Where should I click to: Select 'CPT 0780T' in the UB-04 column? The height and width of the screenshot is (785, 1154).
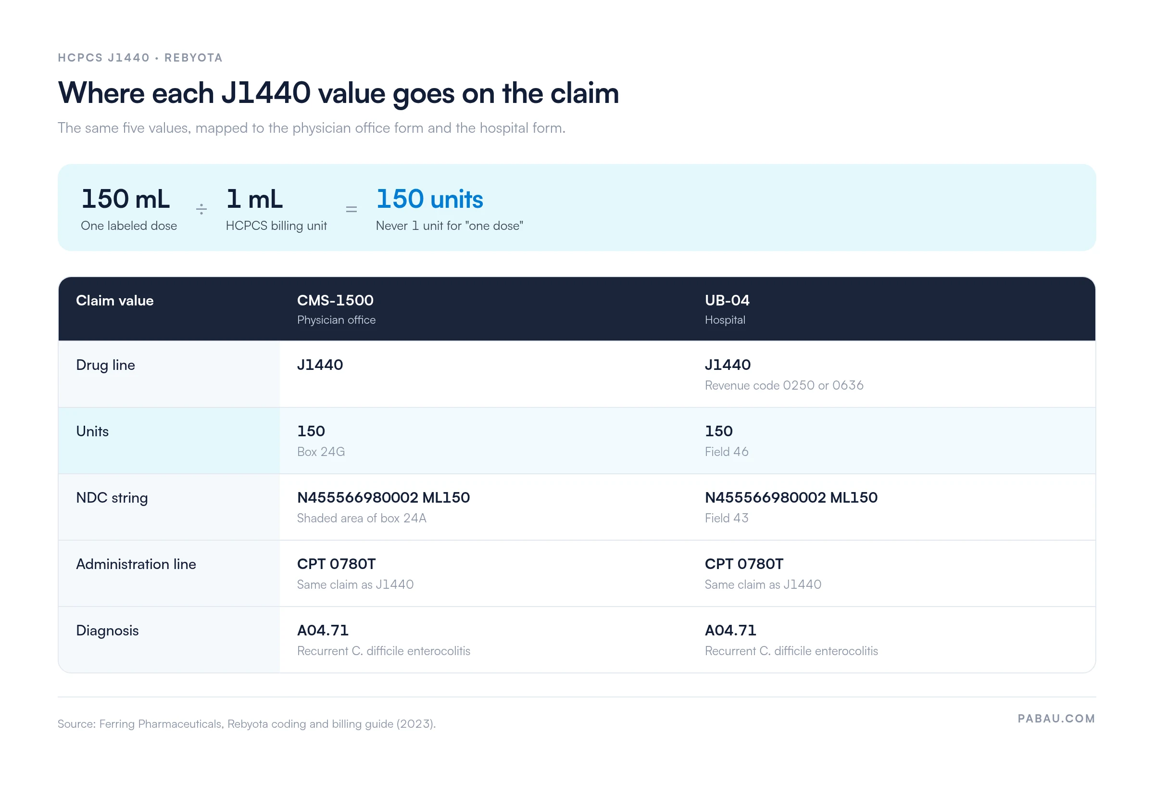744,564
